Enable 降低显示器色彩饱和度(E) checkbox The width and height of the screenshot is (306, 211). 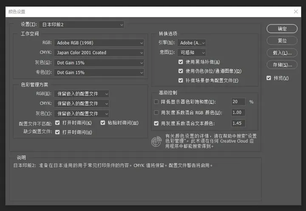pyautogui.click(x=156, y=102)
